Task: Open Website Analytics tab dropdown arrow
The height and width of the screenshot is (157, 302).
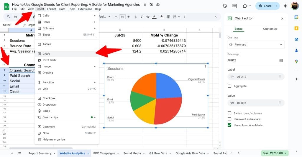Action: click(88, 153)
